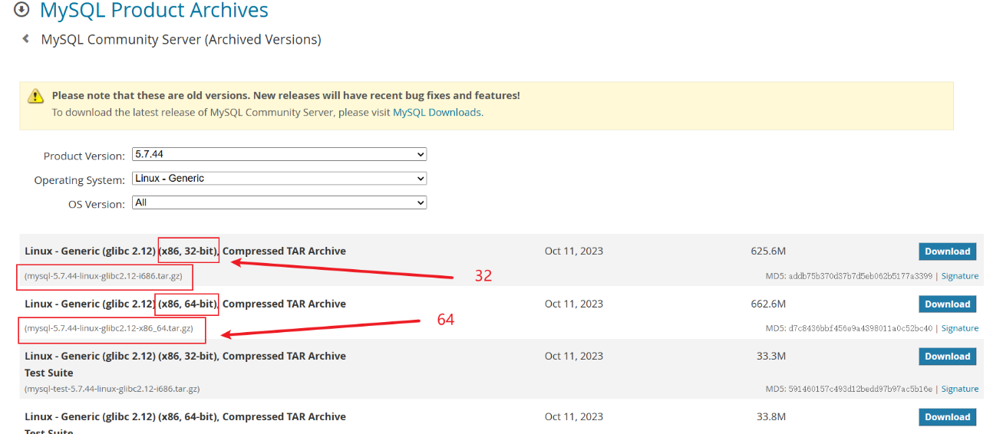Click the MySQL Community Server (Archived Versions) title
The height and width of the screenshot is (434, 993).
point(181,39)
